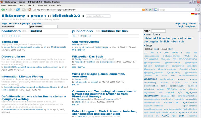The height and width of the screenshot is (118, 201).
Task: Click into the username field
Action: tap(22, 27)
